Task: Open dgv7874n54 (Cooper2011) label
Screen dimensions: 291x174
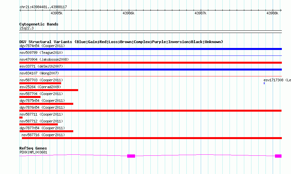Action: [x=42, y=46]
